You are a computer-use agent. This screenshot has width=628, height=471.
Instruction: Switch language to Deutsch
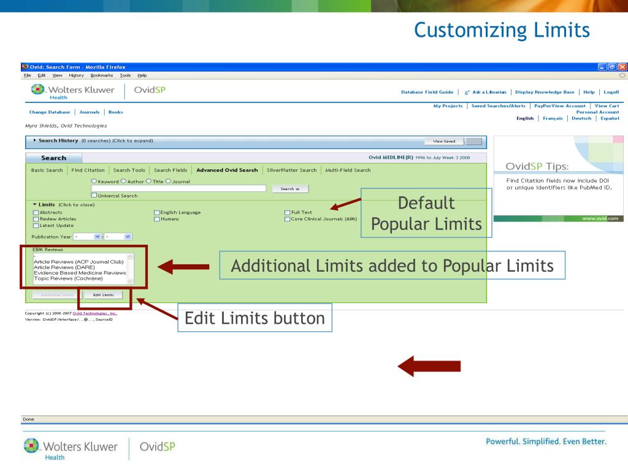pos(581,118)
